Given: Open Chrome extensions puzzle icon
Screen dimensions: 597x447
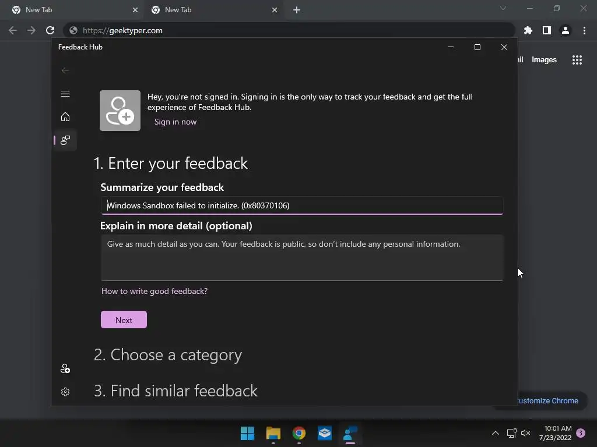Looking at the screenshot, I should pos(528,30).
